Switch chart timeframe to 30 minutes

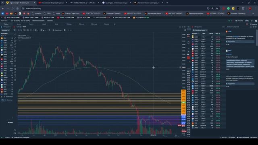click(x=28, y=30)
